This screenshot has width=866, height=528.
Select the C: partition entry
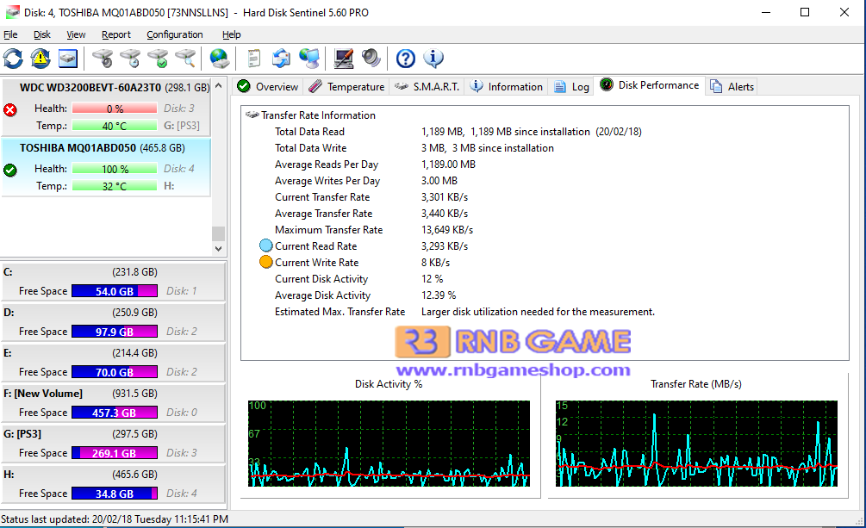click(x=114, y=282)
